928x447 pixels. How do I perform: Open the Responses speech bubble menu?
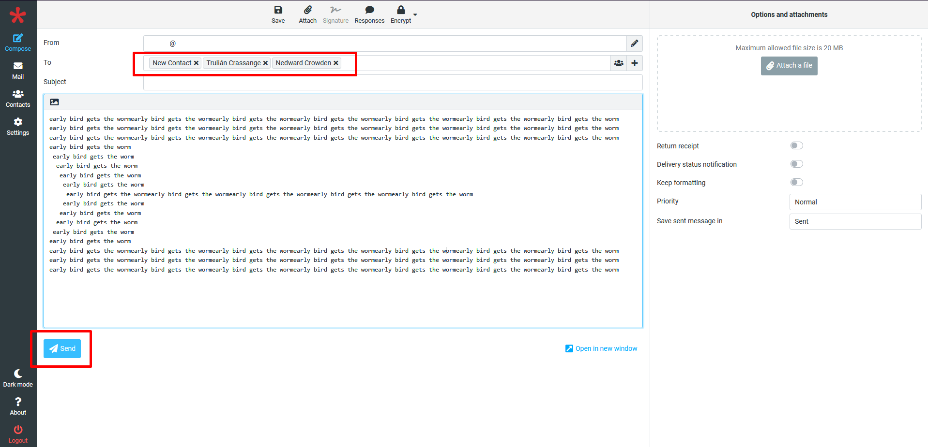(x=369, y=11)
